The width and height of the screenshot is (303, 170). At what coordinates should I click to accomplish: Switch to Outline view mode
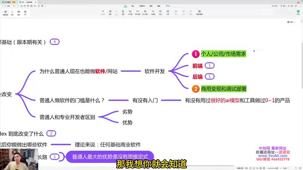tap(12, 13)
